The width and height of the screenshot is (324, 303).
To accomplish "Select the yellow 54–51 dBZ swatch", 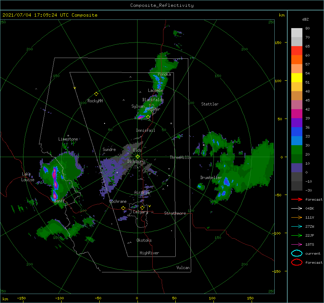I will [x=297, y=77].
